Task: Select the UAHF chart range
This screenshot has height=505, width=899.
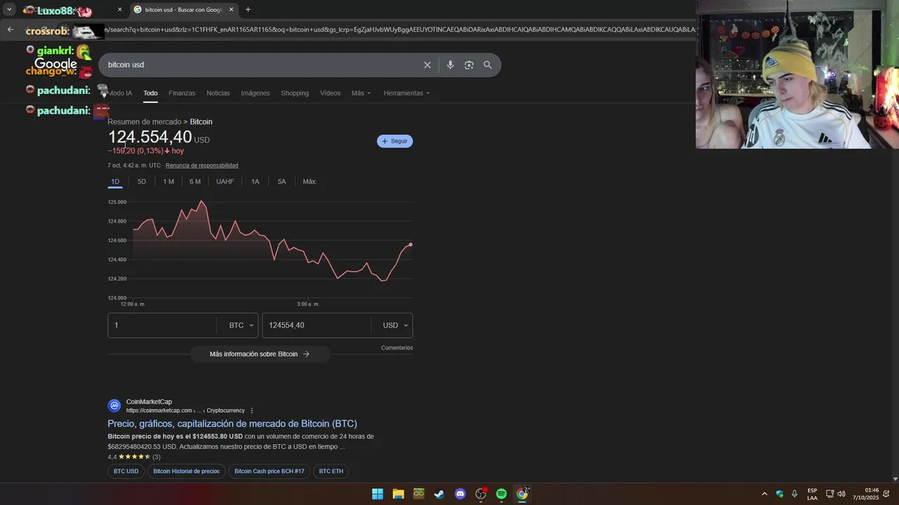Action: tap(225, 182)
